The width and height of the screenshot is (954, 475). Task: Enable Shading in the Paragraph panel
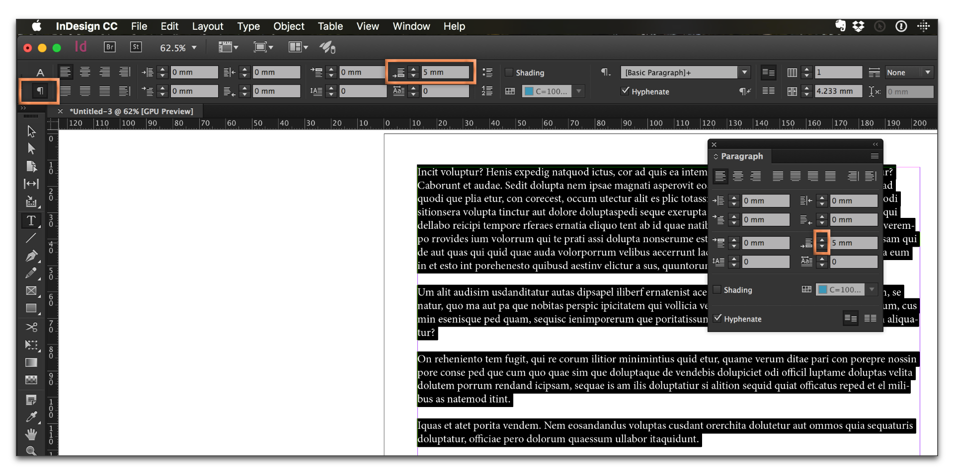[x=717, y=290]
